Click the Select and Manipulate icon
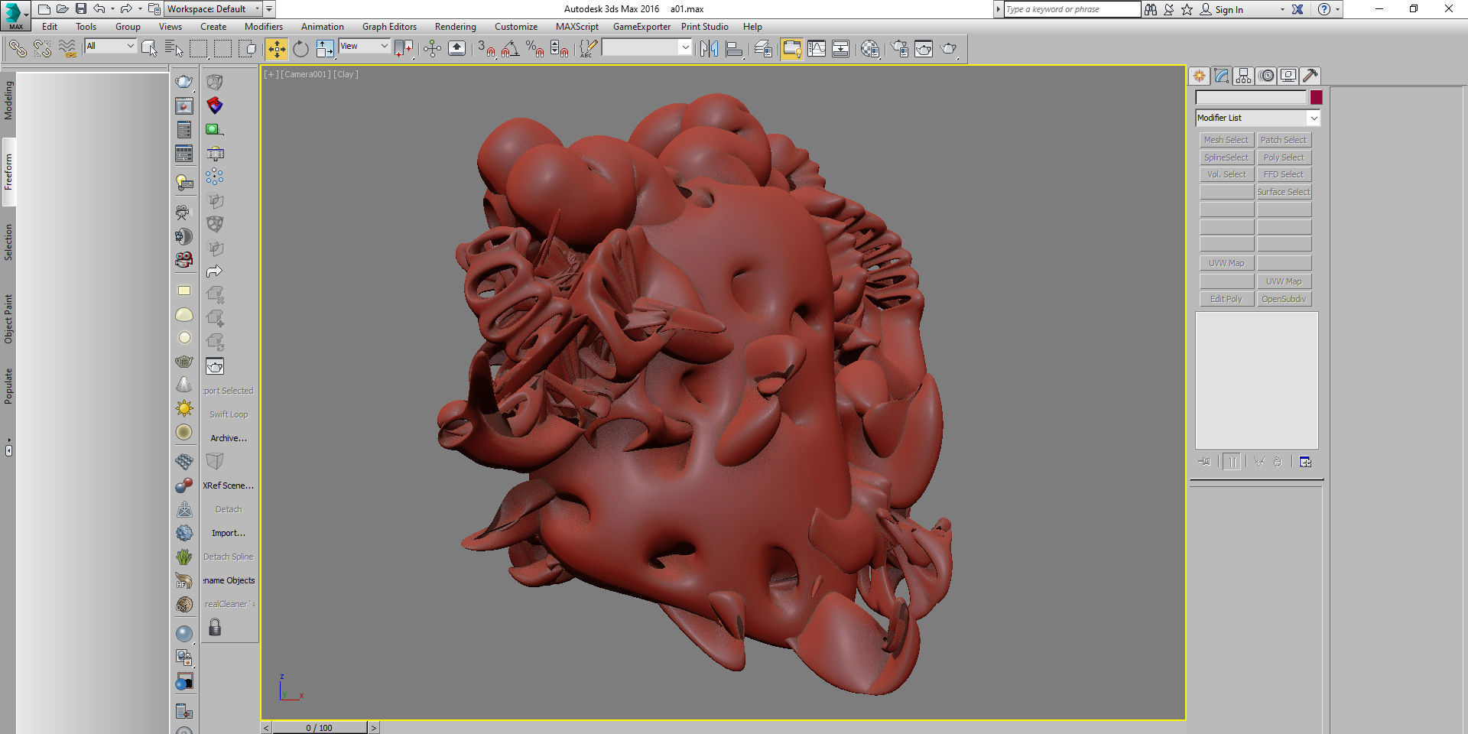Screen dimensions: 1468x734 [x=432, y=49]
